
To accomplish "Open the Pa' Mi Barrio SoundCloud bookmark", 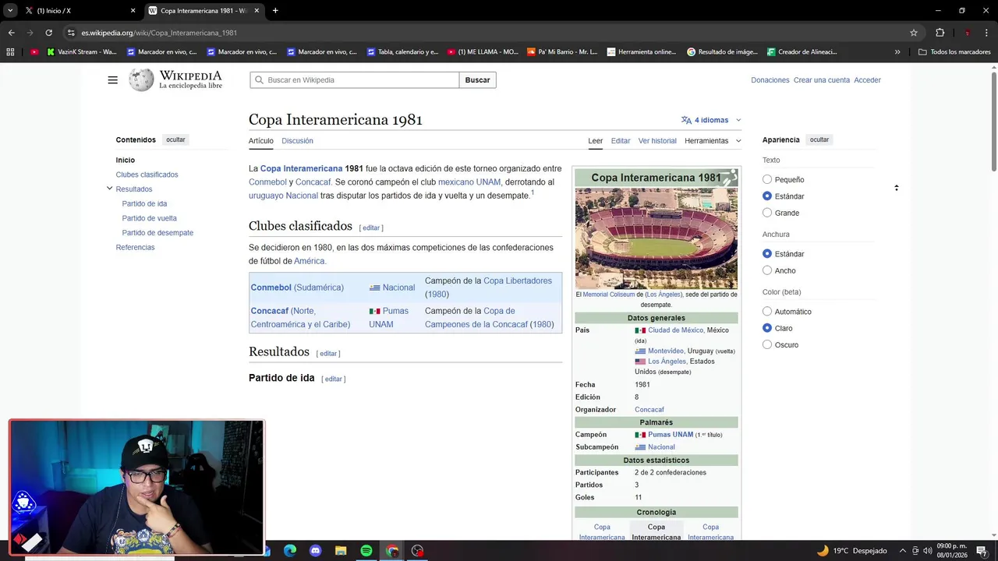I will click(x=562, y=52).
